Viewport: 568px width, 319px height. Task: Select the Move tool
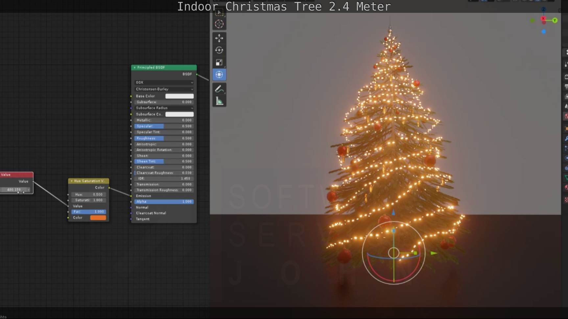(219, 38)
